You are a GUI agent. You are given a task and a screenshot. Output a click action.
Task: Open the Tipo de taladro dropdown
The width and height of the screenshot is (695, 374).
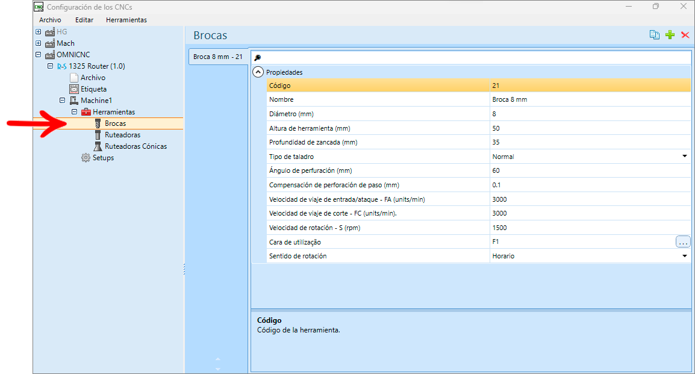[x=684, y=157]
